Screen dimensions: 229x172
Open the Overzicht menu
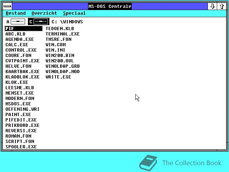(x=44, y=13)
